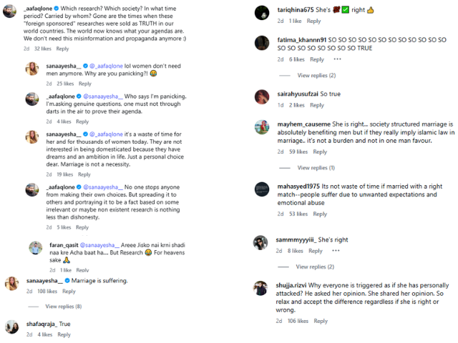Screen dimensions: 458x343
Task: Click sammmyyyiii_'s avatar
Action: (262, 242)
